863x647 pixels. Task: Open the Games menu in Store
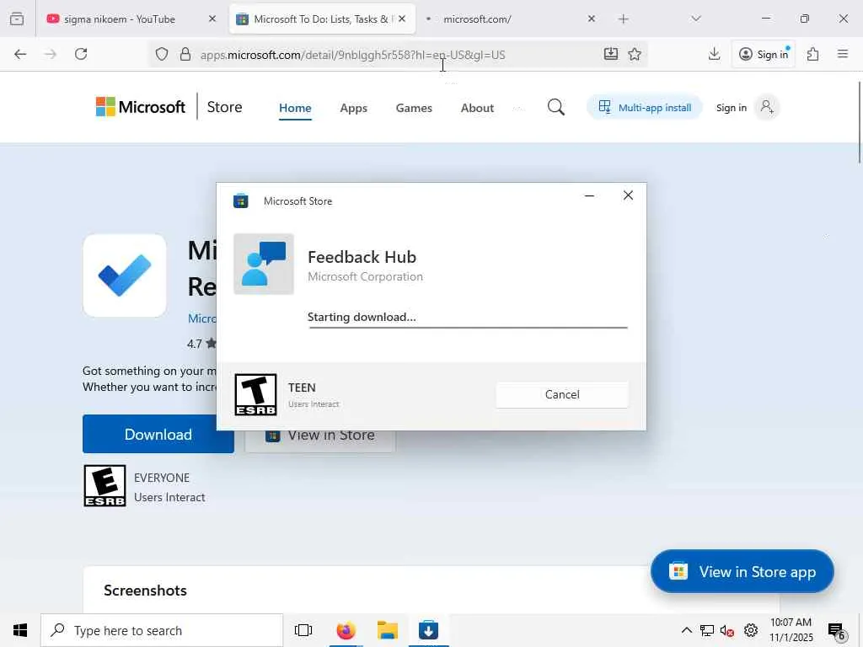[414, 108]
